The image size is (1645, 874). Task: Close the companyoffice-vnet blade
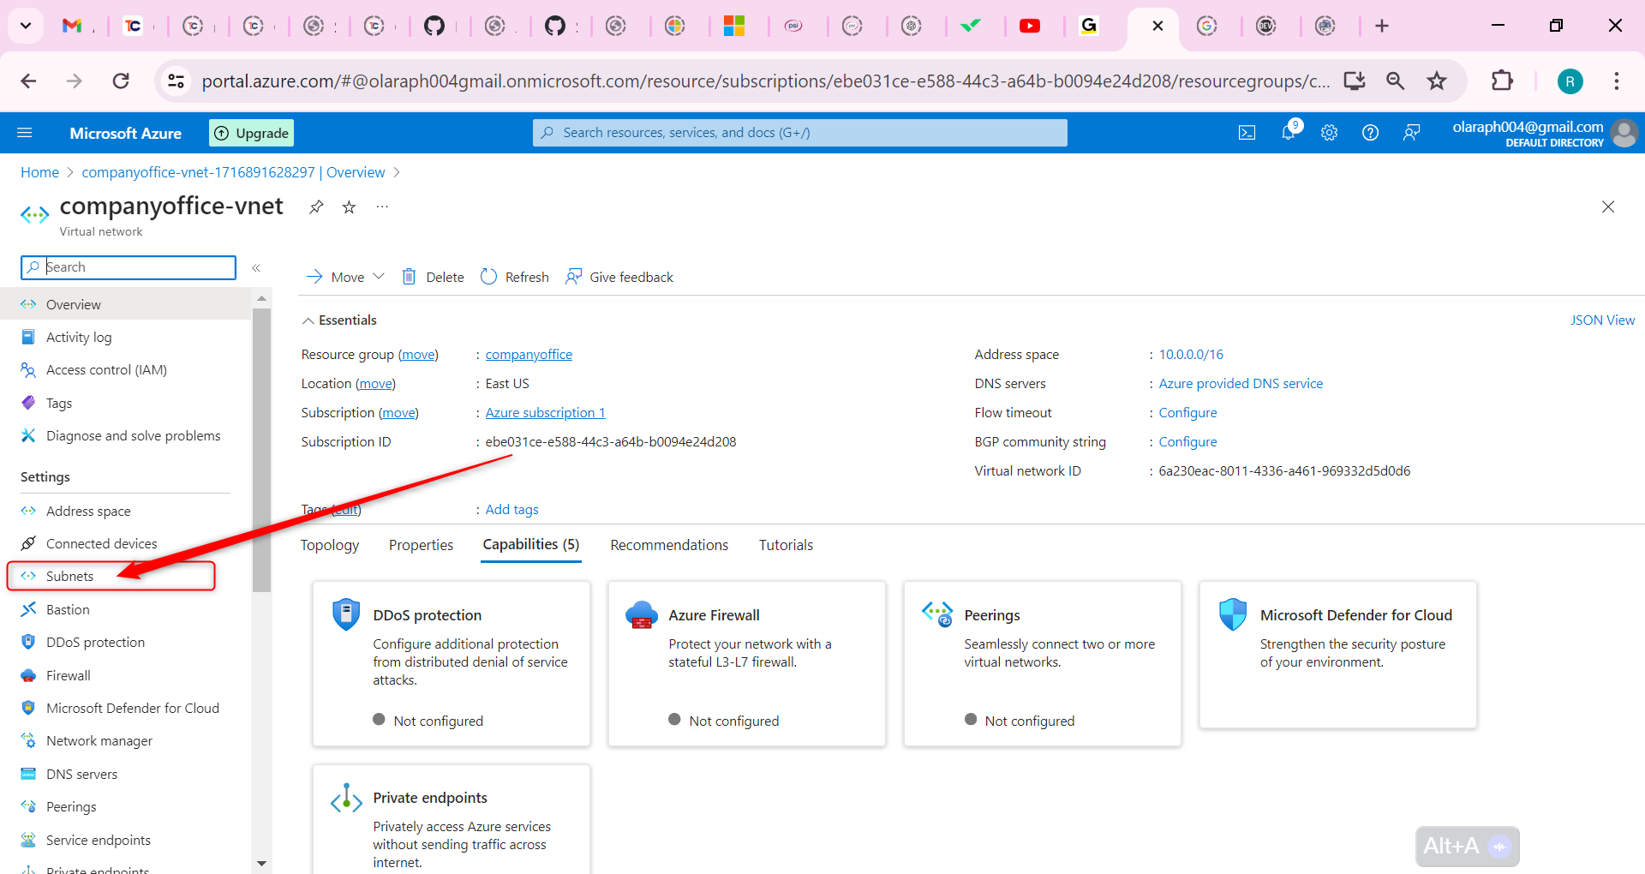click(1608, 207)
